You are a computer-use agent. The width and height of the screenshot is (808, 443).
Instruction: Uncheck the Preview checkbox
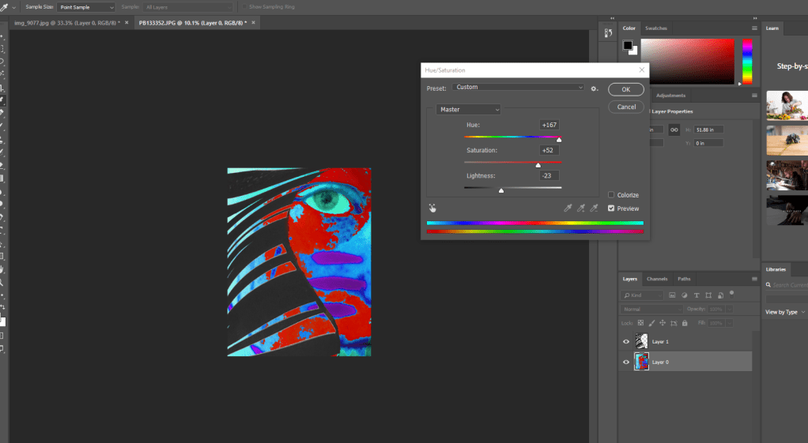point(611,208)
